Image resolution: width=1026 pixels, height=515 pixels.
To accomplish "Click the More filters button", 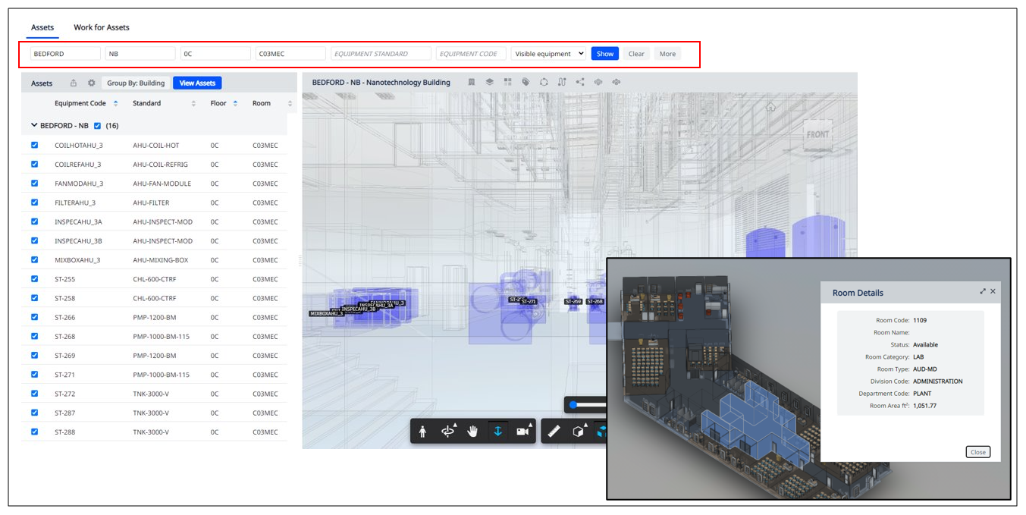I will (667, 54).
